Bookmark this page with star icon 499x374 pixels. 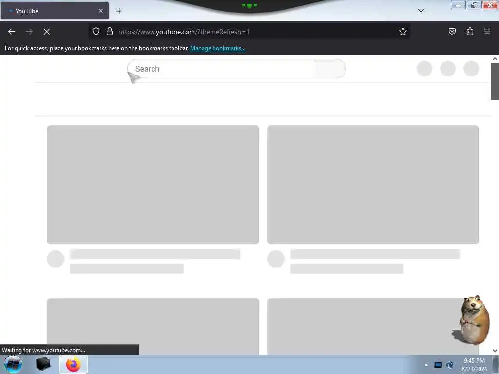[403, 31]
